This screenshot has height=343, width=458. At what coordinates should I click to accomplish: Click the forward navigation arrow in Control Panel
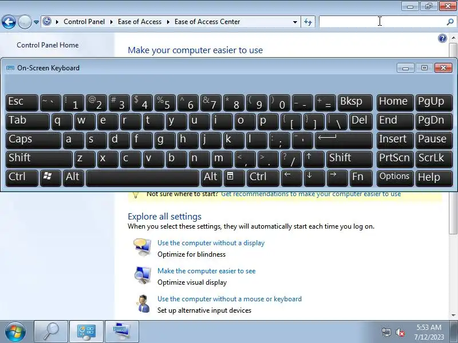(25, 22)
